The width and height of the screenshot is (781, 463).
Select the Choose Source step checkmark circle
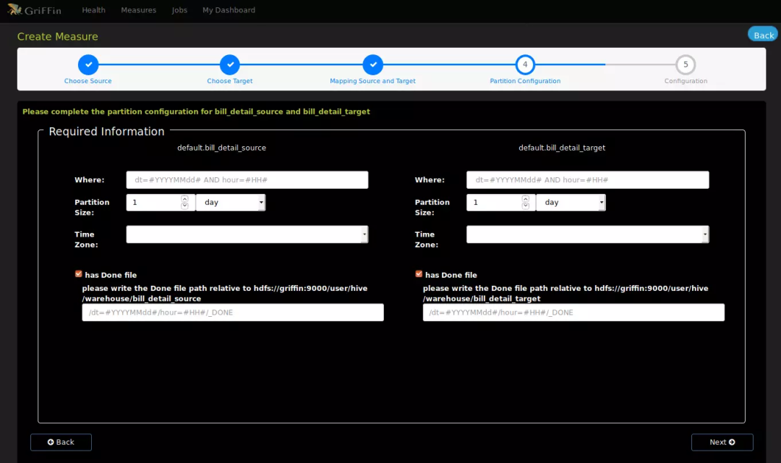coord(88,64)
